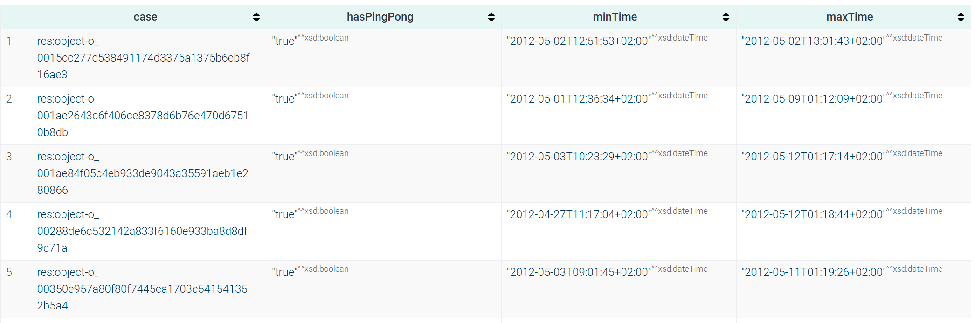Screen dimensions: 975x323
Task: Click the "case" column header label
Action: point(145,17)
